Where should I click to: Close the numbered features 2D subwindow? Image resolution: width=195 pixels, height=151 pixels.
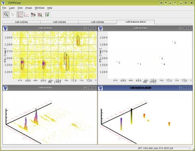click(x=190, y=28)
